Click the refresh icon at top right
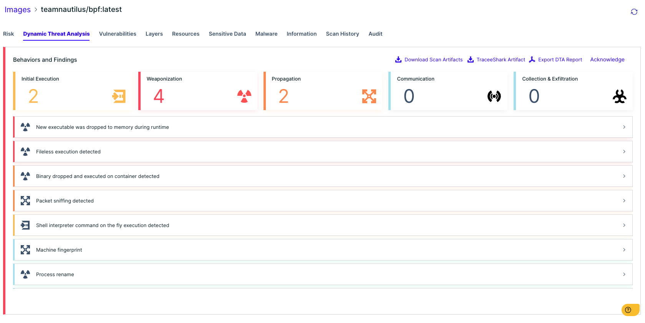The image size is (645, 323). click(634, 12)
